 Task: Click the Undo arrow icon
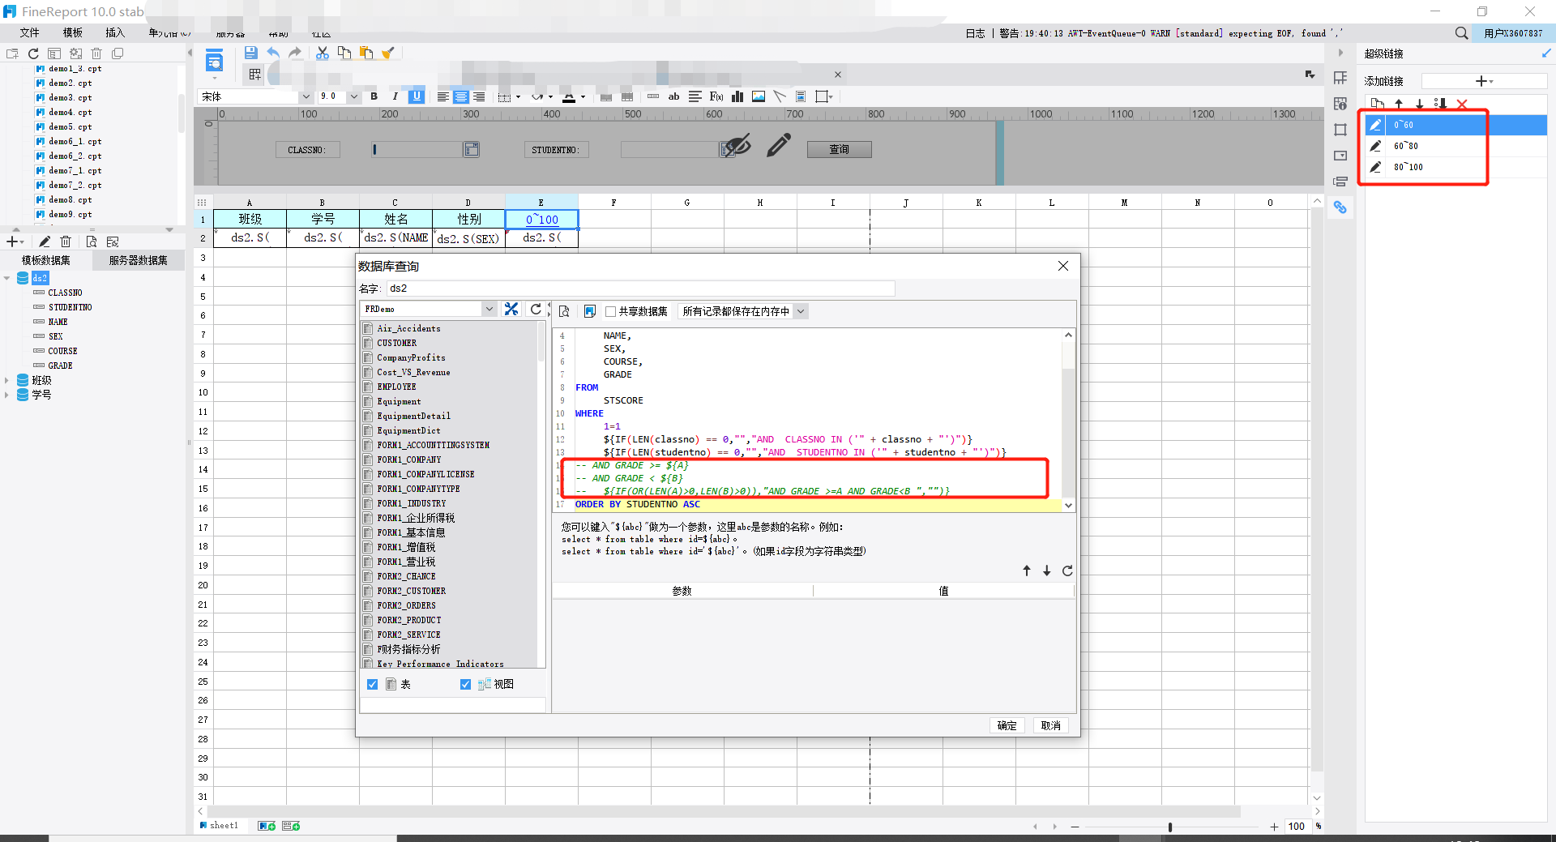(273, 53)
